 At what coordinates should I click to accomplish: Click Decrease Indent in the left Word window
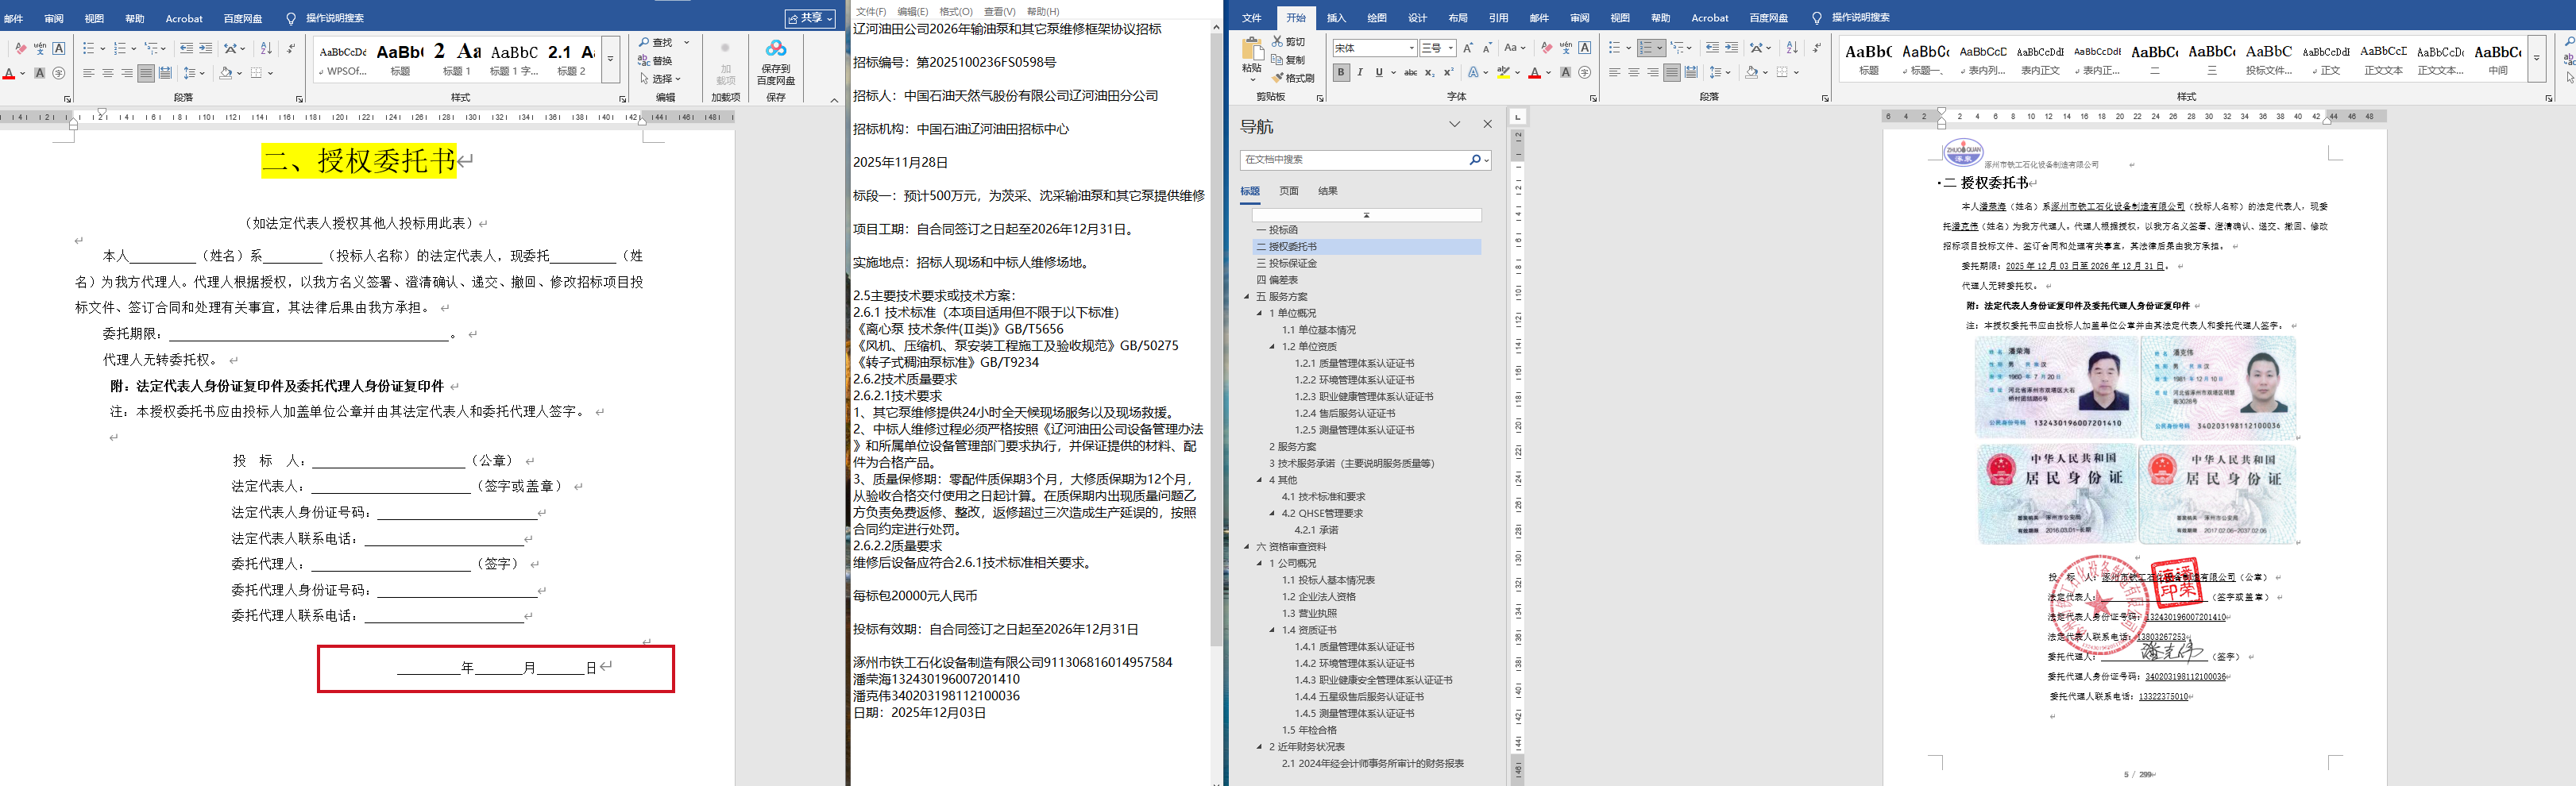pyautogui.click(x=186, y=48)
